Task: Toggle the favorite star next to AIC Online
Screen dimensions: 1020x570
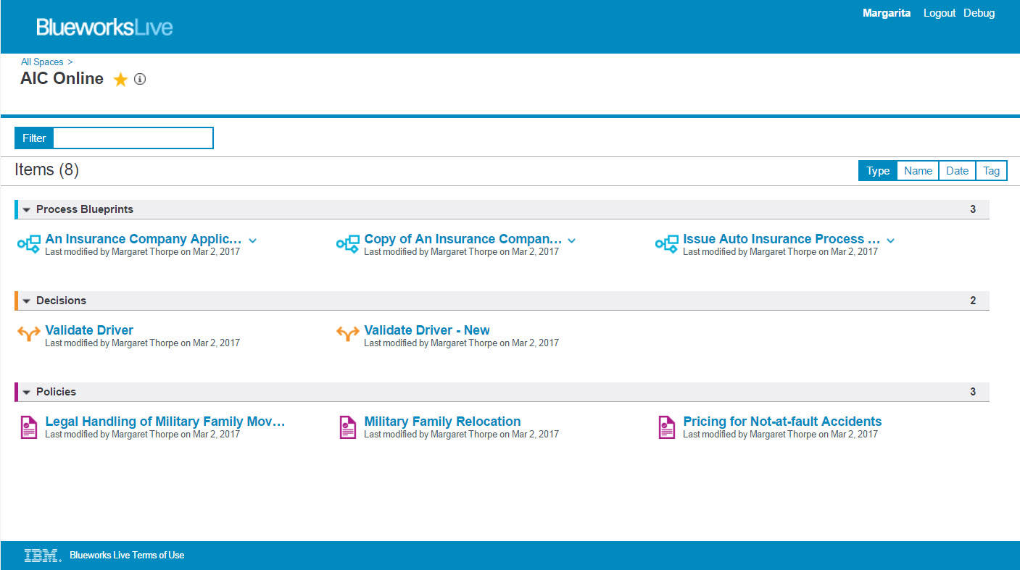Action: pos(120,79)
